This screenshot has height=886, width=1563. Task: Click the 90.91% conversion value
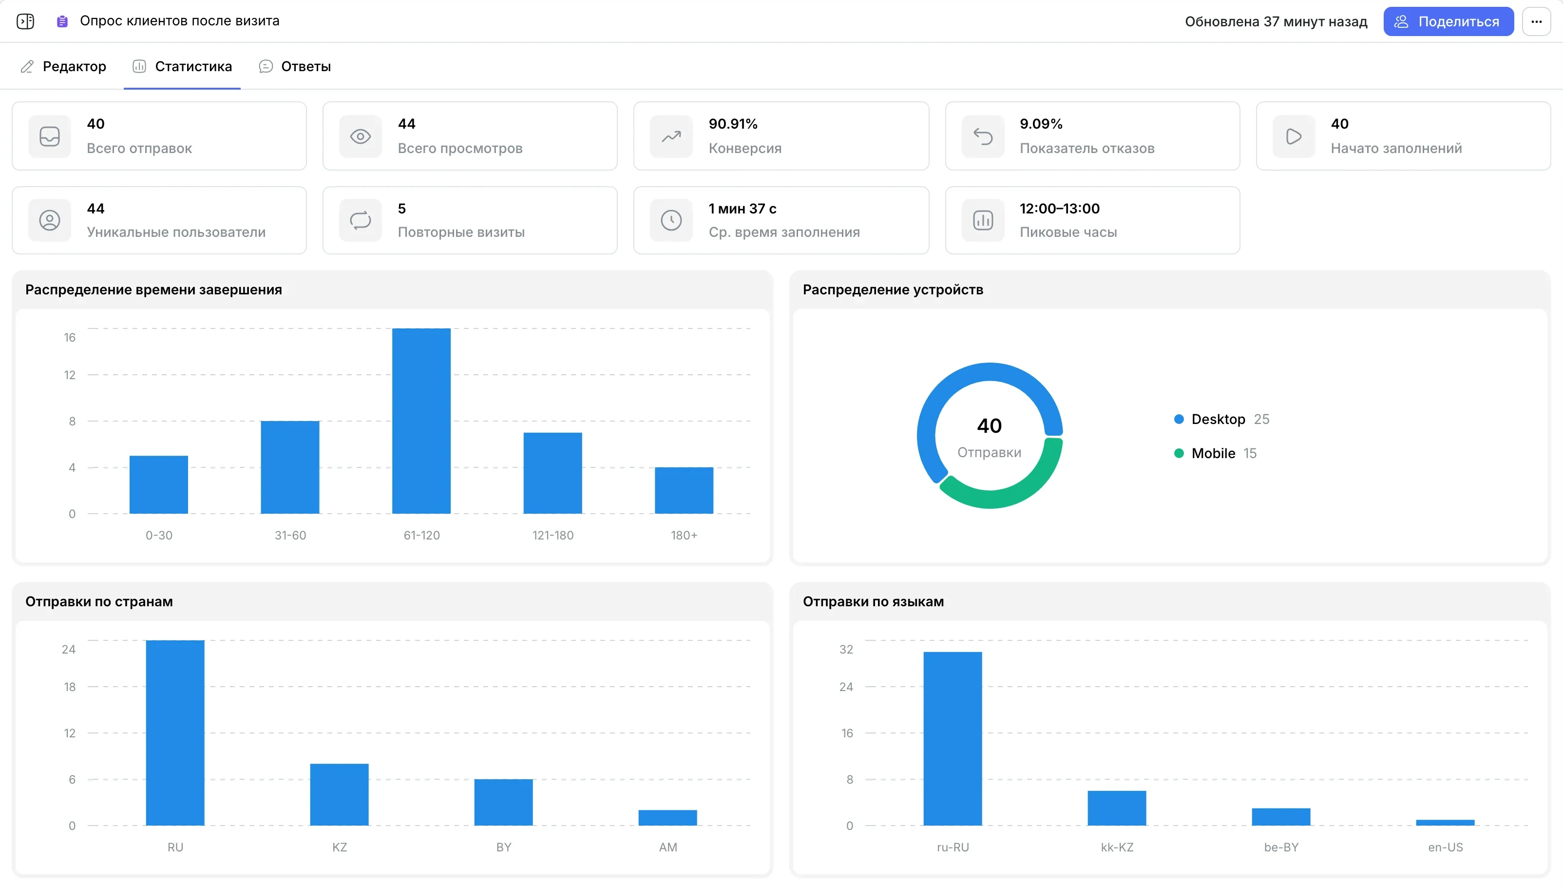[x=733, y=123]
